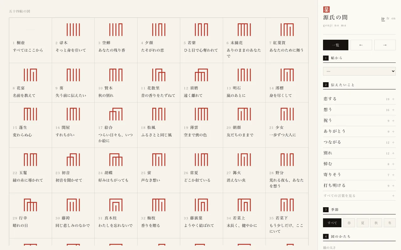Screen dimensions: 401x250
Task: Click the Genji-mon crest above 賢木
Action: pos(116,75)
